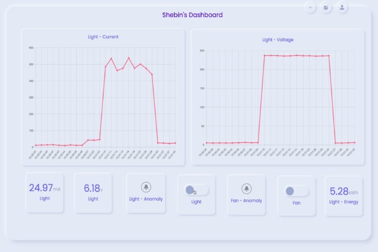
Task: Toggle the Light switch
Action: [x=196, y=190]
